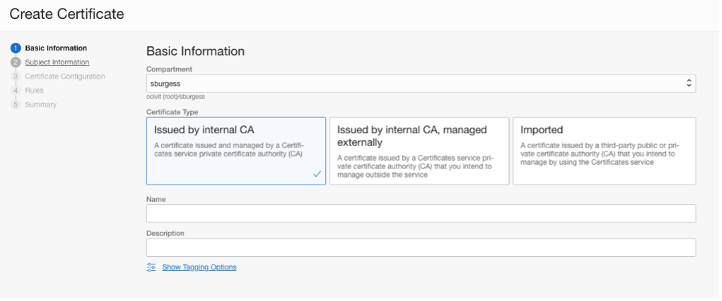Click the Name input field
The width and height of the screenshot is (722, 301).
tap(421, 214)
